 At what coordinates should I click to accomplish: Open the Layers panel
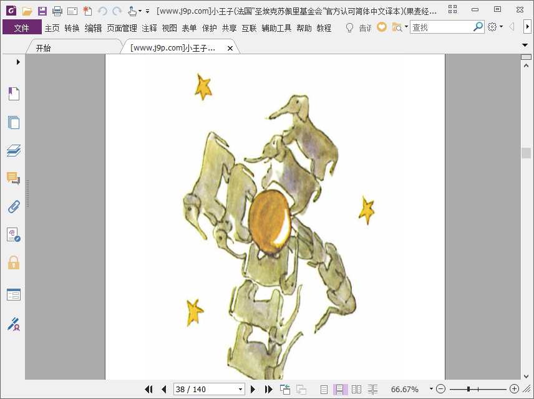(x=14, y=150)
